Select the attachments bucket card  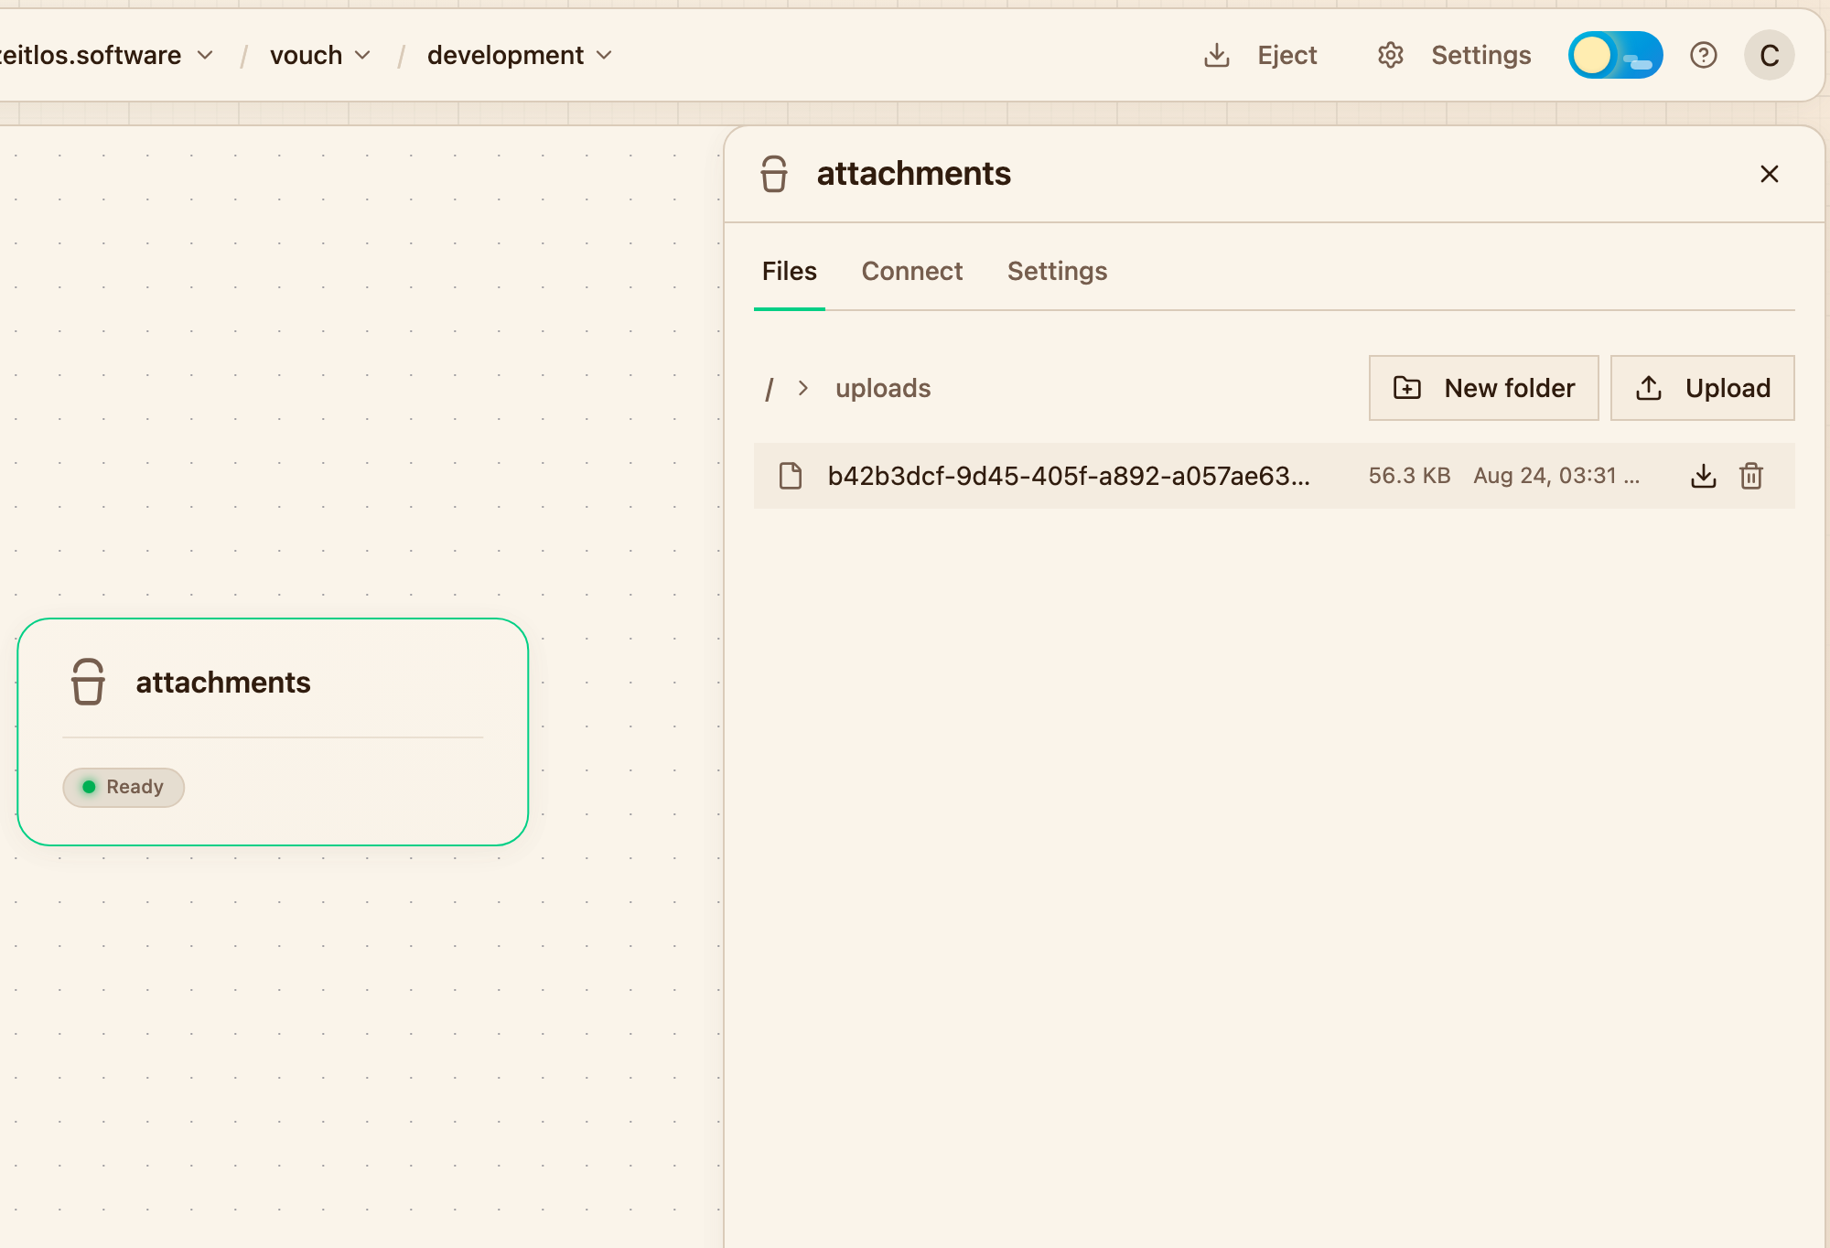(x=273, y=732)
